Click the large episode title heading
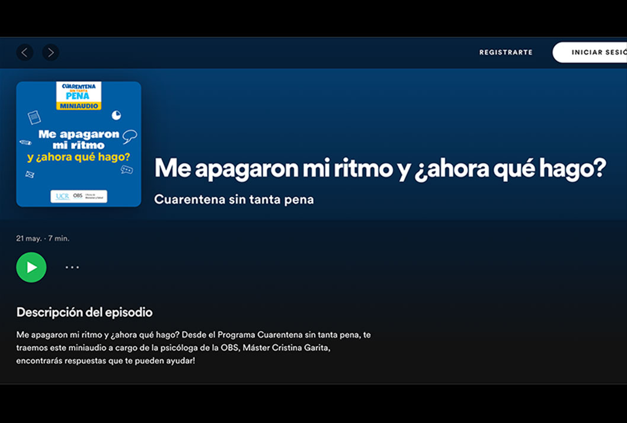 [x=380, y=168]
